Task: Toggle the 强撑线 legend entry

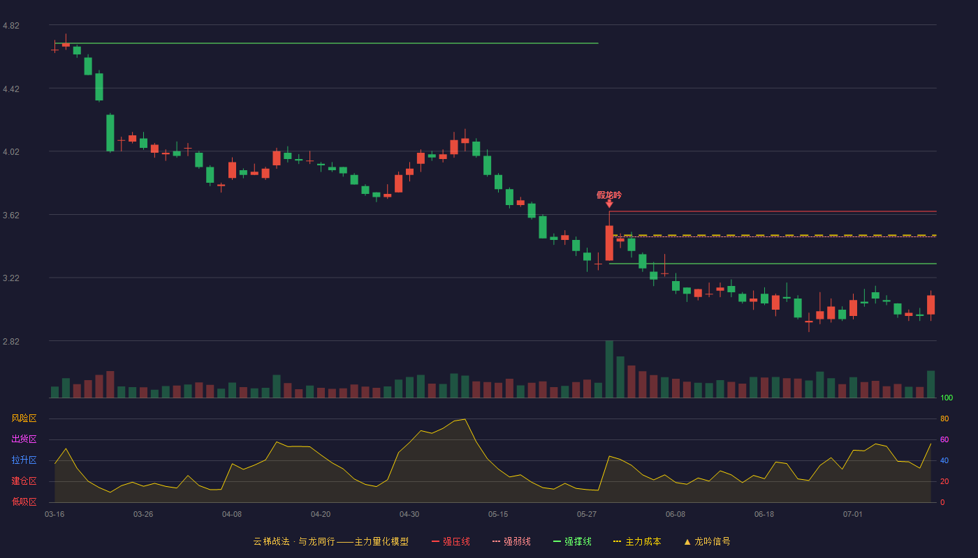Action: 572,541
